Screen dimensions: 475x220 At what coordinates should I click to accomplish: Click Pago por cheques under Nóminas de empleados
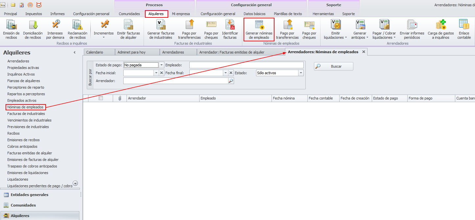pos(309,29)
